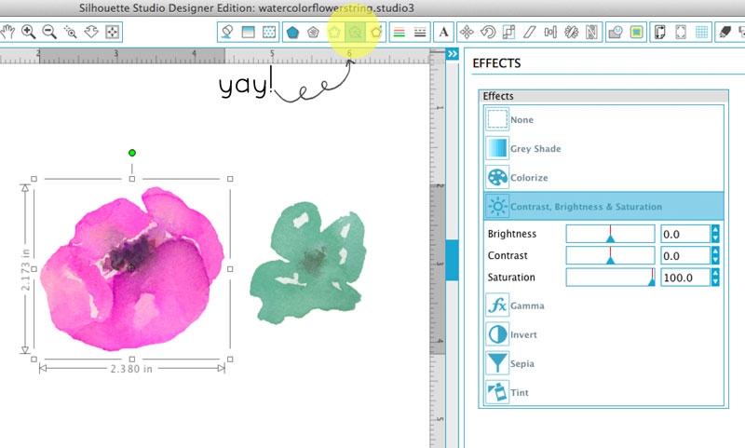Select the Colorize effect
Image resolution: width=745 pixels, height=448 pixels.
pos(603,177)
